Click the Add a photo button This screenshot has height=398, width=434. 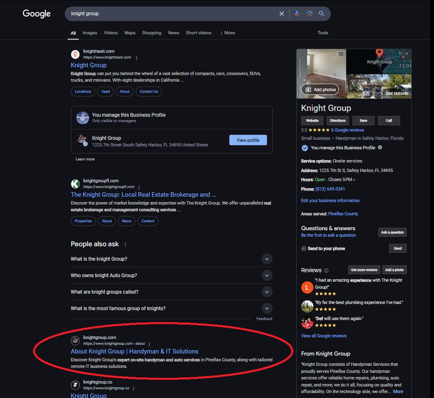(x=394, y=270)
